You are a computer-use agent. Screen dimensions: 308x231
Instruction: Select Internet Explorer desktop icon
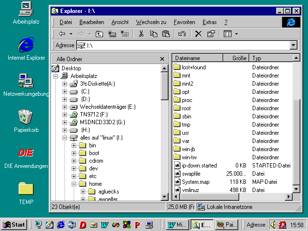26,49
